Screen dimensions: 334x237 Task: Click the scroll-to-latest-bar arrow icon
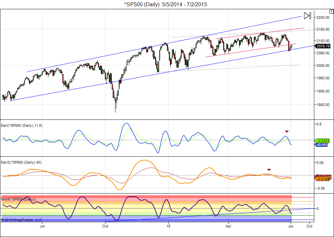[x=307, y=15]
